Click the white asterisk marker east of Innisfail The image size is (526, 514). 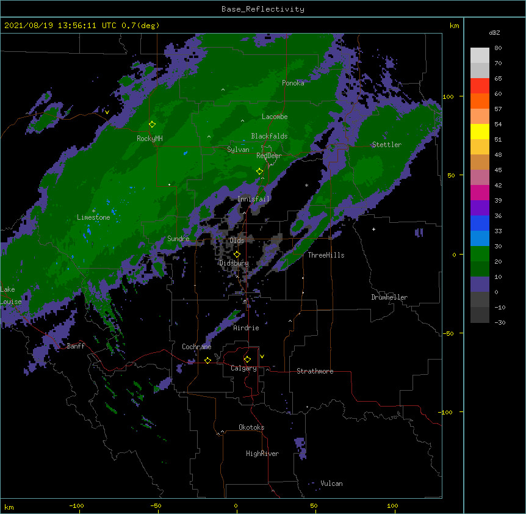(x=306, y=185)
